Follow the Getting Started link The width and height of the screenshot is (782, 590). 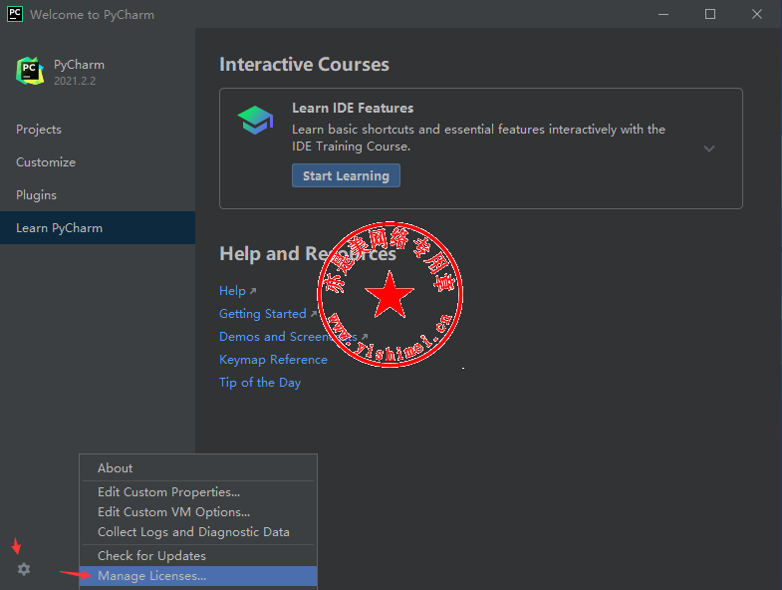263,314
